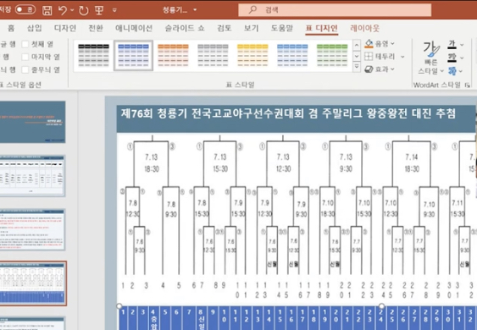This screenshot has height=330, width=477.
Task: Open the 효과 dropdown arrow
Action: 392,69
